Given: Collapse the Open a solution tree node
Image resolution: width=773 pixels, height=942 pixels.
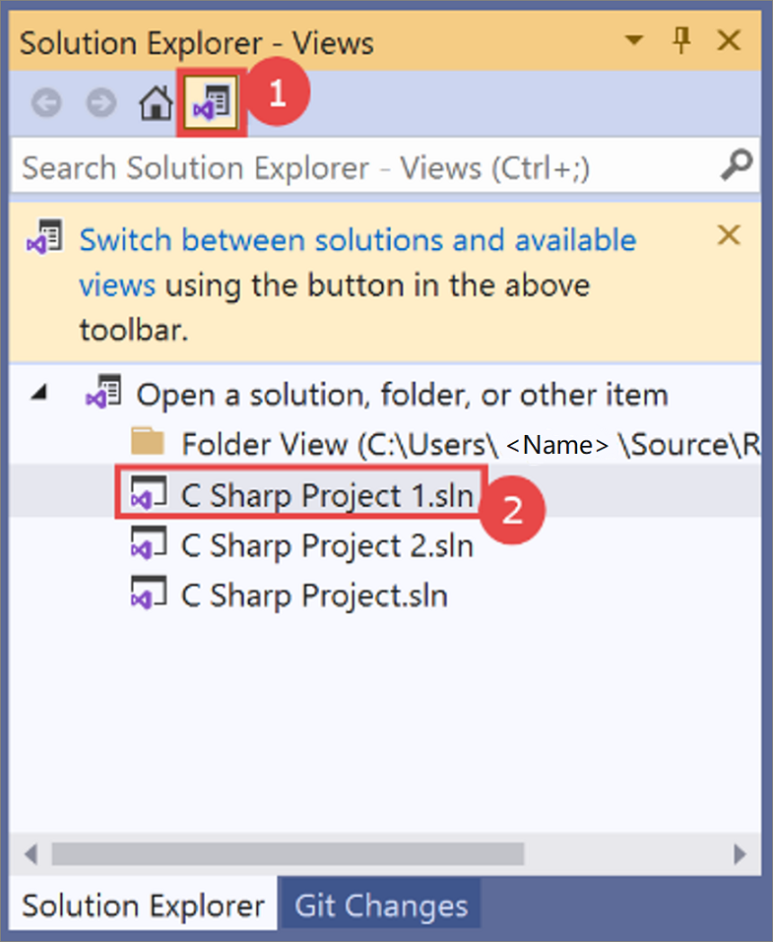Looking at the screenshot, I should (39, 393).
